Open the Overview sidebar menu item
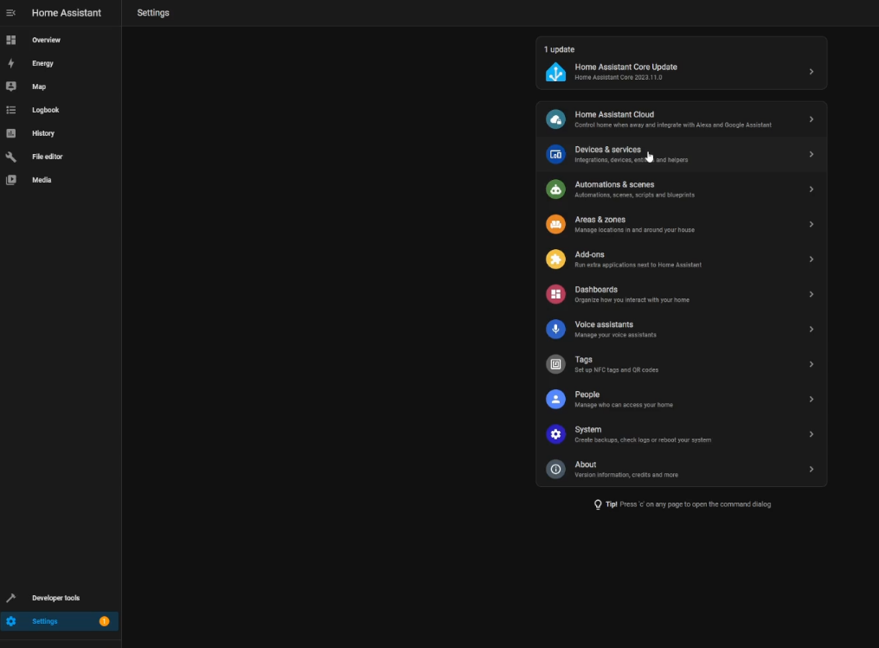The width and height of the screenshot is (879, 648). [x=60, y=40]
